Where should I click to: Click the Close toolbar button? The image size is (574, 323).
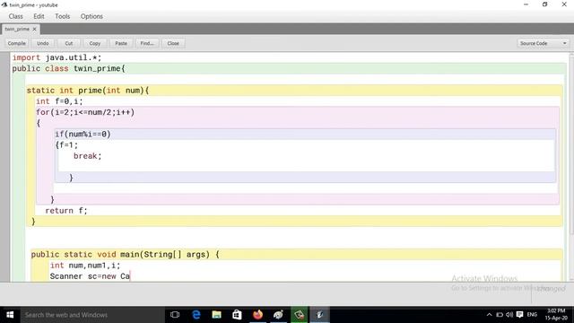173,43
